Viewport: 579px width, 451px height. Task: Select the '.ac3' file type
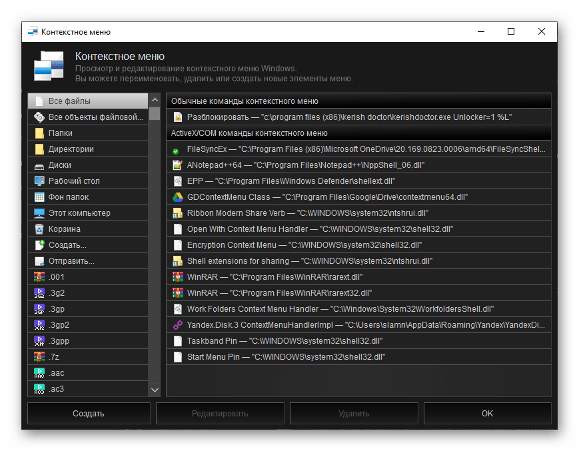88,389
